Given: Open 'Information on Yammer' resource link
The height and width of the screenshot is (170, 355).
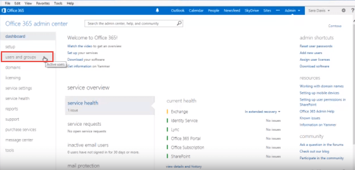Looking at the screenshot, I should pyautogui.click(x=318, y=125).
